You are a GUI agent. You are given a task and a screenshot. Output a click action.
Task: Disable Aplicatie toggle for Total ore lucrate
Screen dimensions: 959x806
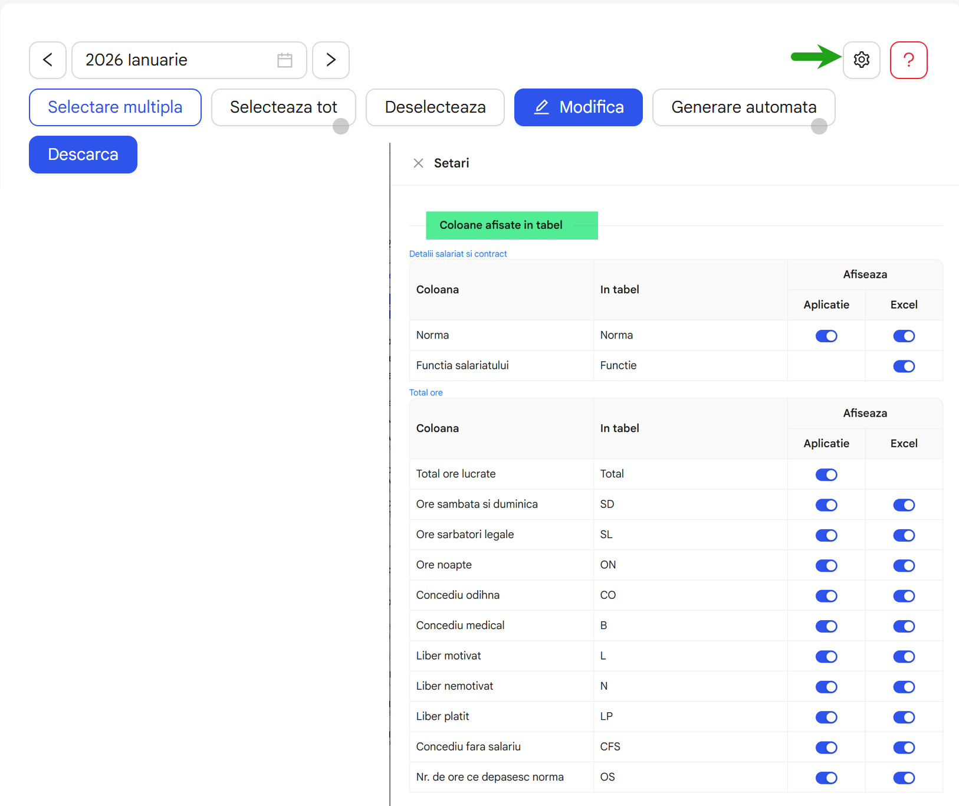coord(826,474)
